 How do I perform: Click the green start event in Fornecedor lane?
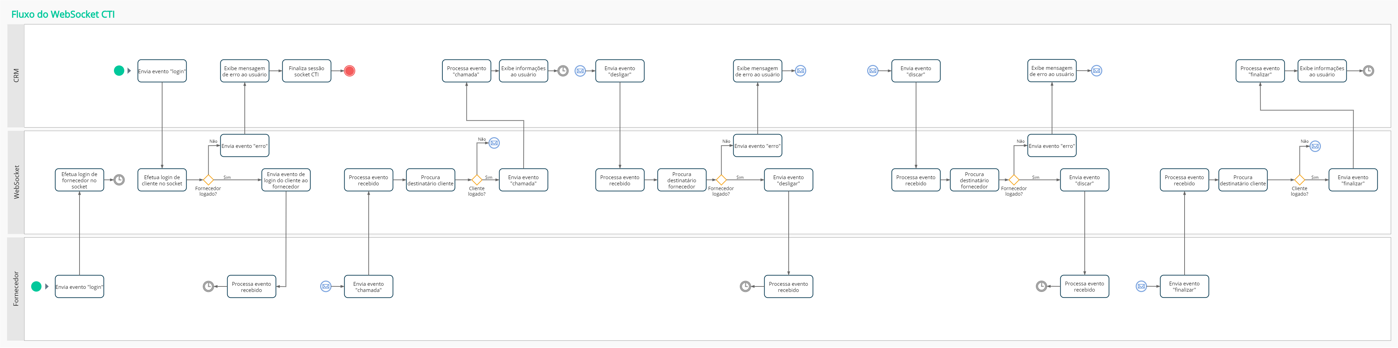point(36,287)
